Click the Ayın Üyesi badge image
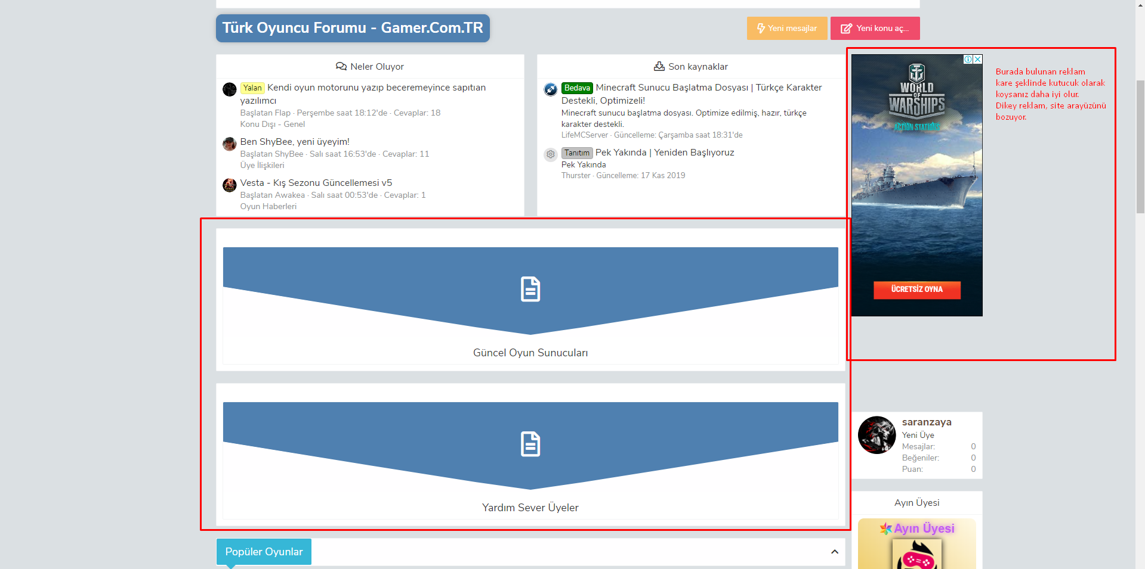Image resolution: width=1145 pixels, height=569 pixels. [917, 544]
